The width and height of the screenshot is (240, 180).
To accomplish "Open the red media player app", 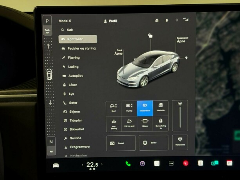I will 186,163.
